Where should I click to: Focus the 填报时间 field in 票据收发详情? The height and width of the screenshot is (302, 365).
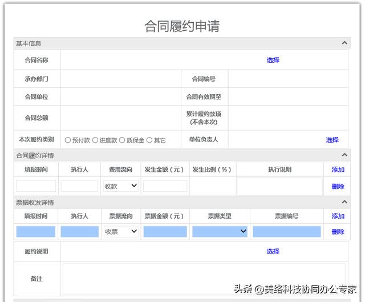point(36,231)
